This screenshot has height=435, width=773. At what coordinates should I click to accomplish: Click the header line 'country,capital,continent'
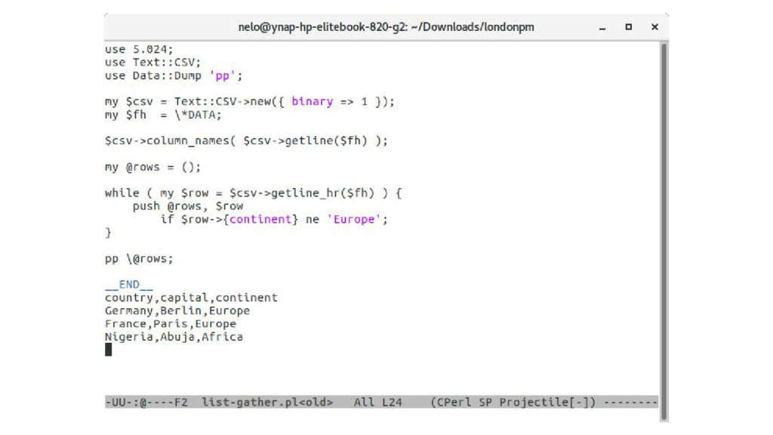point(191,298)
